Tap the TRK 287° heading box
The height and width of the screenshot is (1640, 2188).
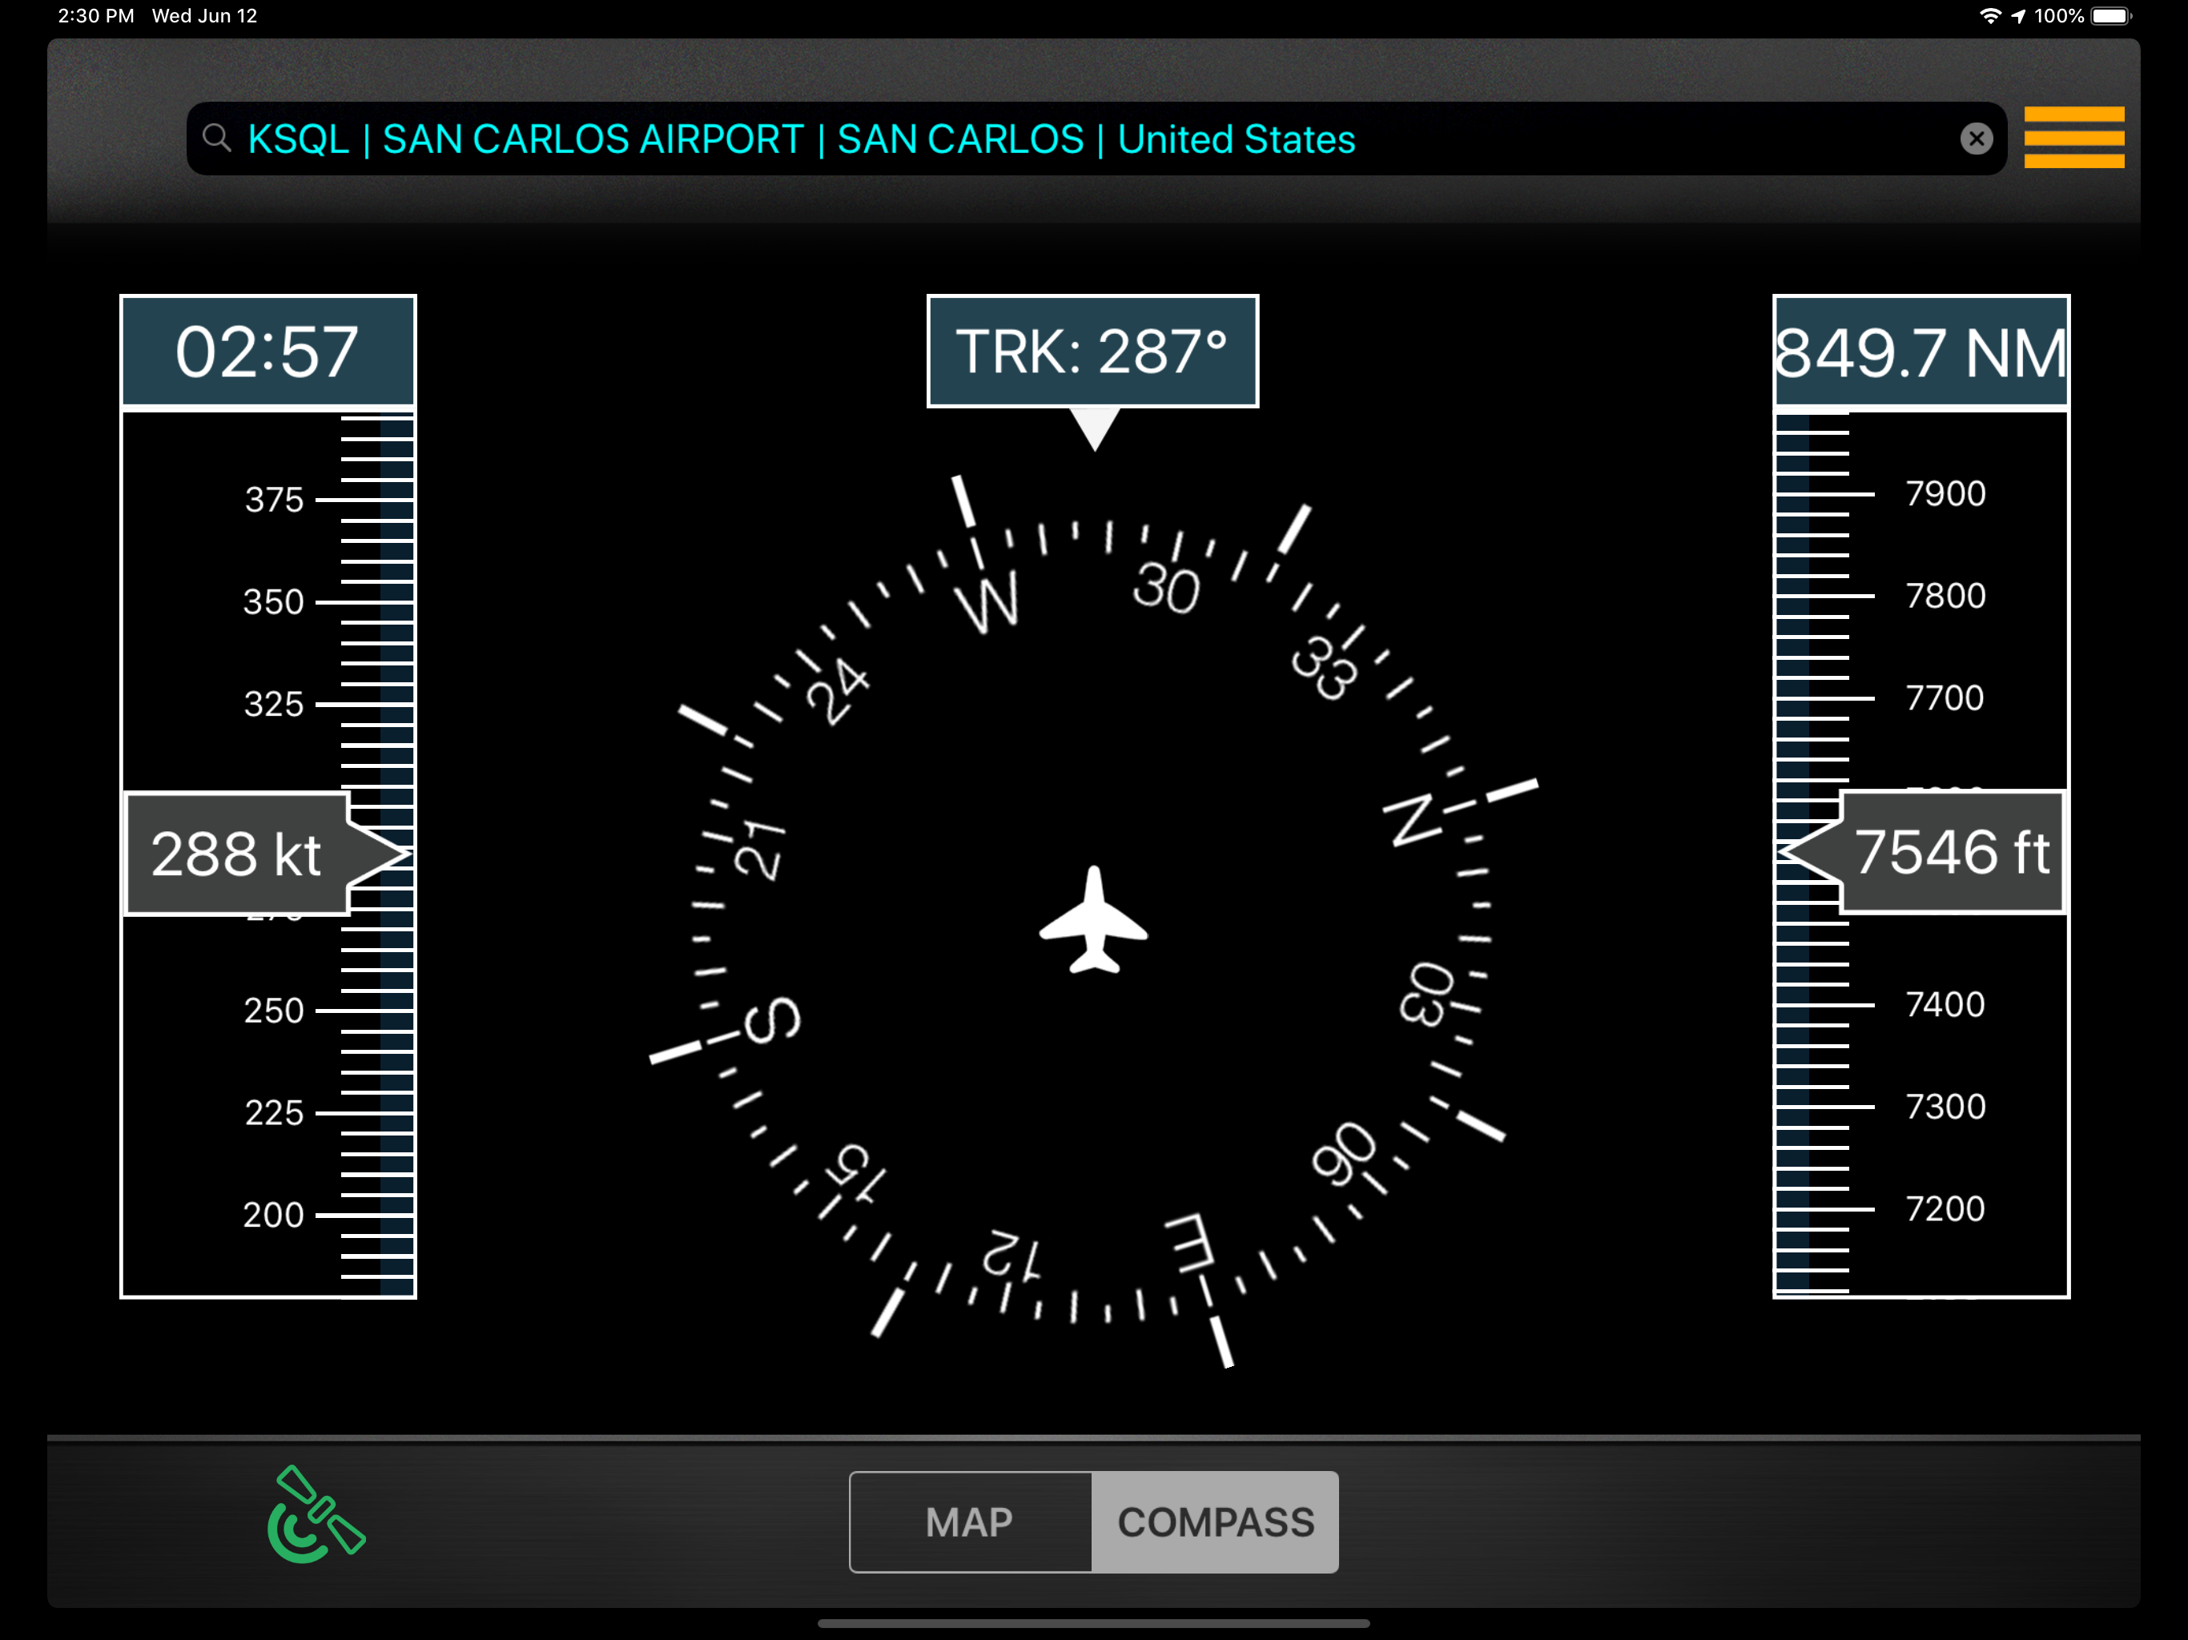point(1092,352)
